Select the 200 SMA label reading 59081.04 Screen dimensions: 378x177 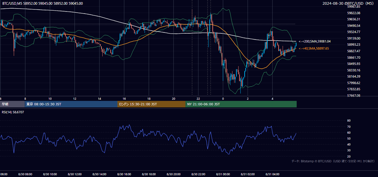[x=315, y=42]
